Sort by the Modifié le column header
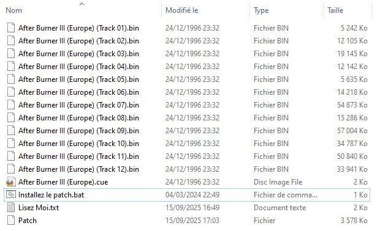The width and height of the screenshot is (383, 231). [182, 10]
